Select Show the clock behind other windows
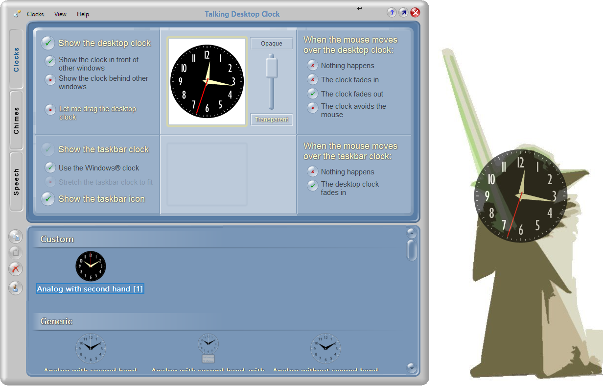The image size is (603, 386). pos(50,80)
